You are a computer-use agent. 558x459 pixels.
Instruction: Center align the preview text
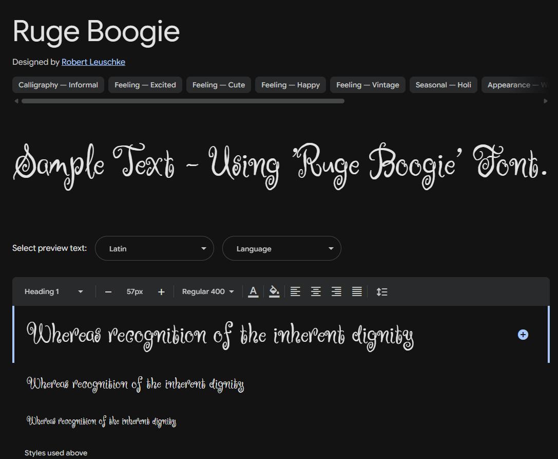316,291
